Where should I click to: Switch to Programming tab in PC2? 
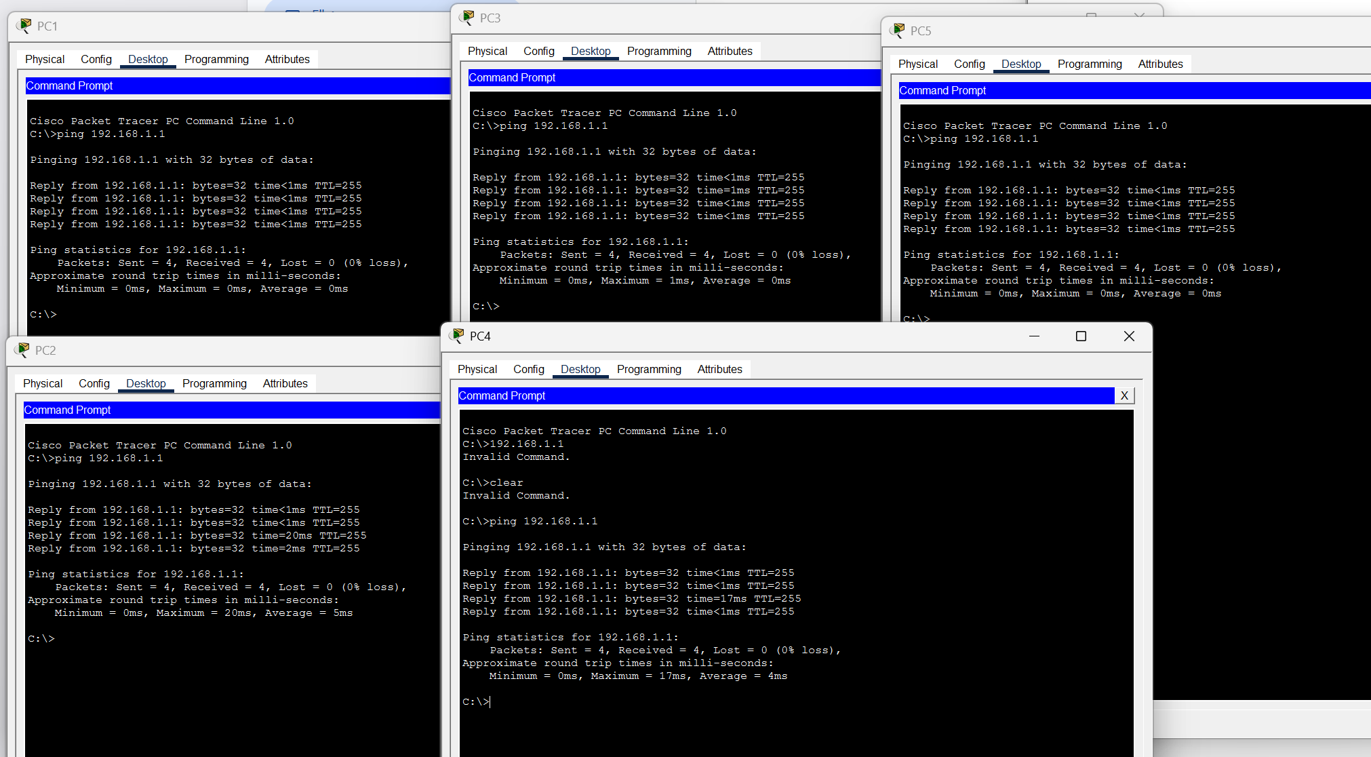pyautogui.click(x=214, y=383)
